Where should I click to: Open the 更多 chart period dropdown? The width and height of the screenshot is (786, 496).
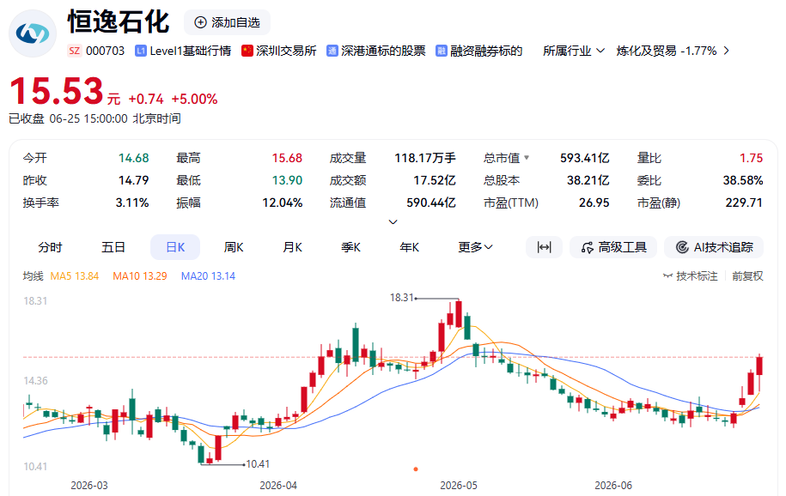tap(475, 247)
